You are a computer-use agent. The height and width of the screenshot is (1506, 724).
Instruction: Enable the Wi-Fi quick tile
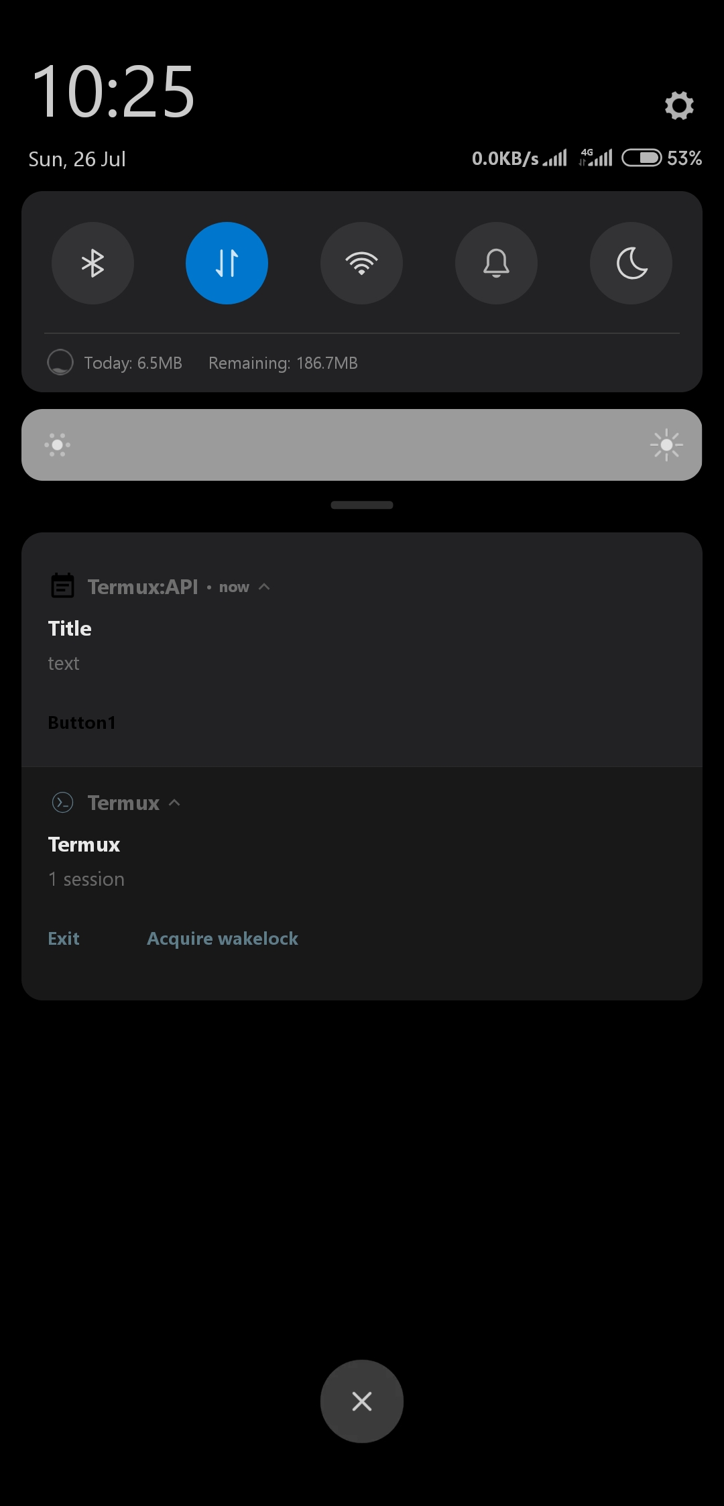click(x=361, y=263)
